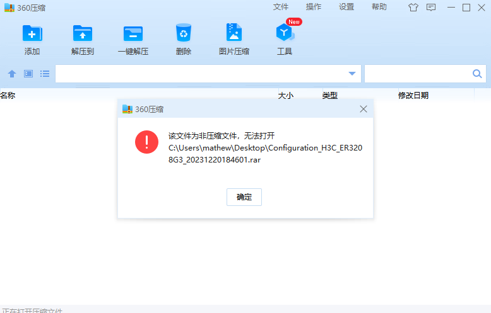The width and height of the screenshot is (491, 313).
Task: Open the 文件 (File) menu
Action: point(281,7)
